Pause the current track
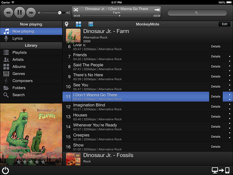The image size is (233, 175). 20,13
